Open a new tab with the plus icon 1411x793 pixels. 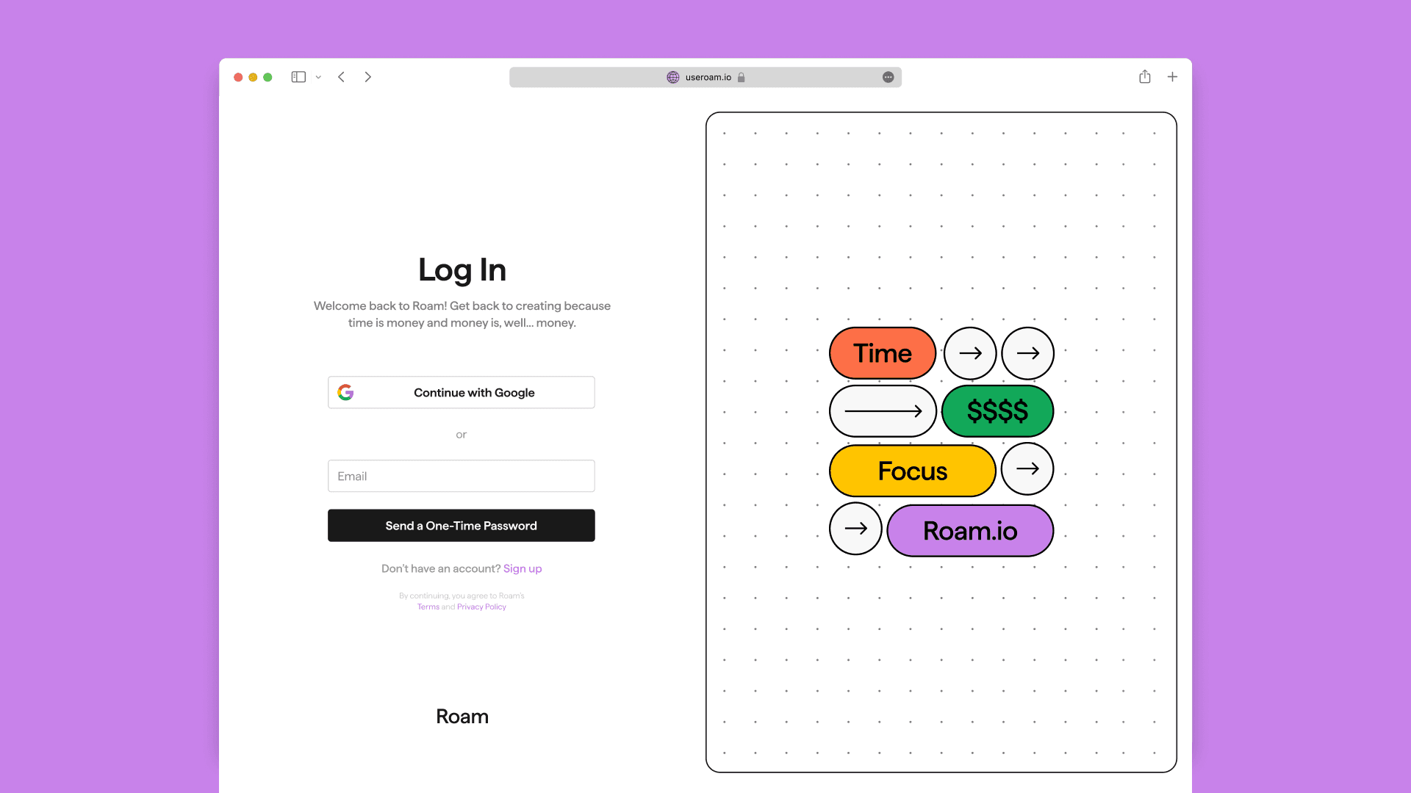[x=1172, y=77]
